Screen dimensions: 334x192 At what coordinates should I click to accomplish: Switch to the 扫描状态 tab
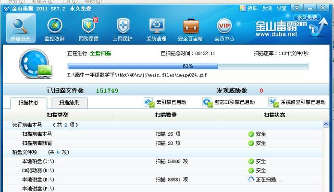coord(28,103)
